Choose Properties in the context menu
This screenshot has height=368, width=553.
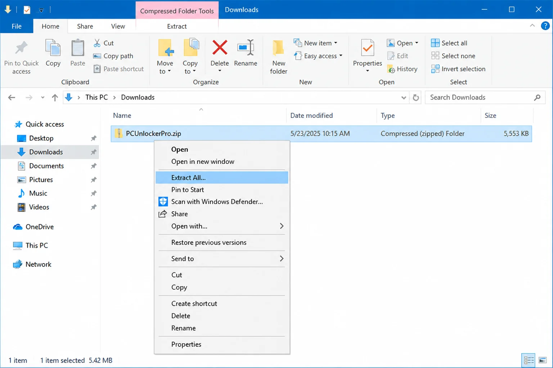tap(222, 344)
